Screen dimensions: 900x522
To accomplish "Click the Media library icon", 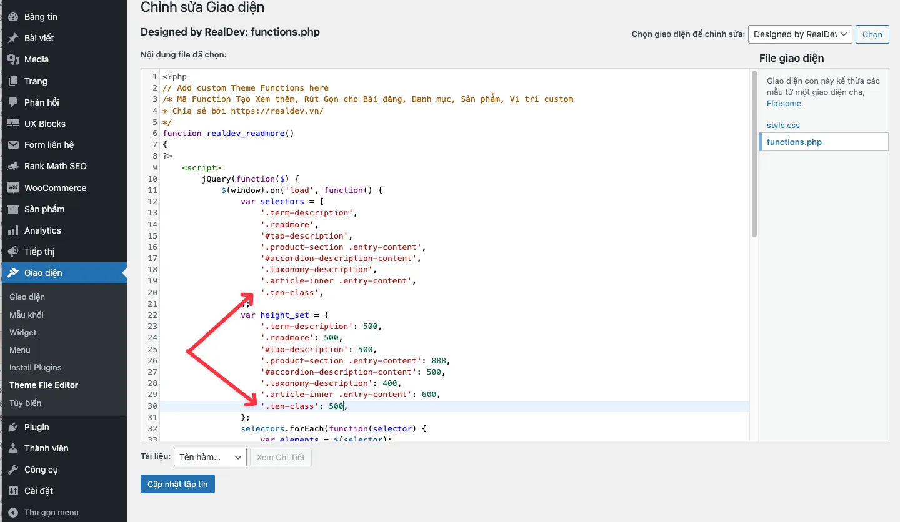I will pyautogui.click(x=13, y=59).
